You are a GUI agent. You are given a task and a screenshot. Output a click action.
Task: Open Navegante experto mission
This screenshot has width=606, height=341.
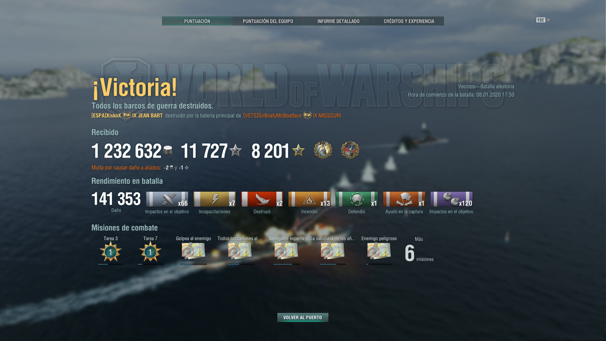(286, 251)
